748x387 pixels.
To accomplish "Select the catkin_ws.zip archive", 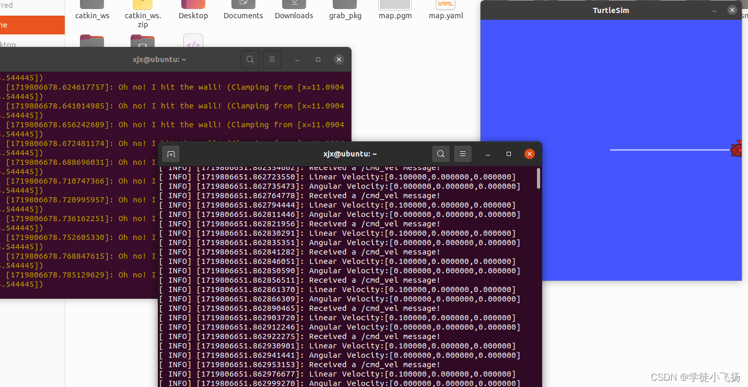I will click(142, 10).
